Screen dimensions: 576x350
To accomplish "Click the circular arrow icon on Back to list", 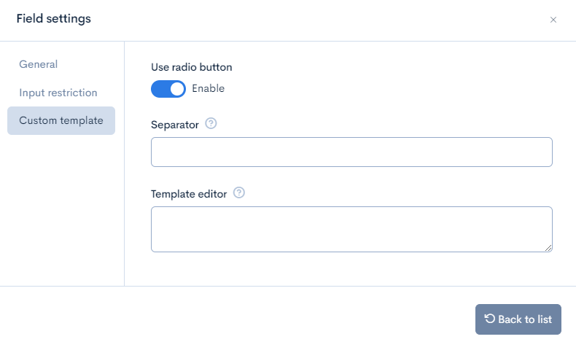I will pyautogui.click(x=490, y=319).
